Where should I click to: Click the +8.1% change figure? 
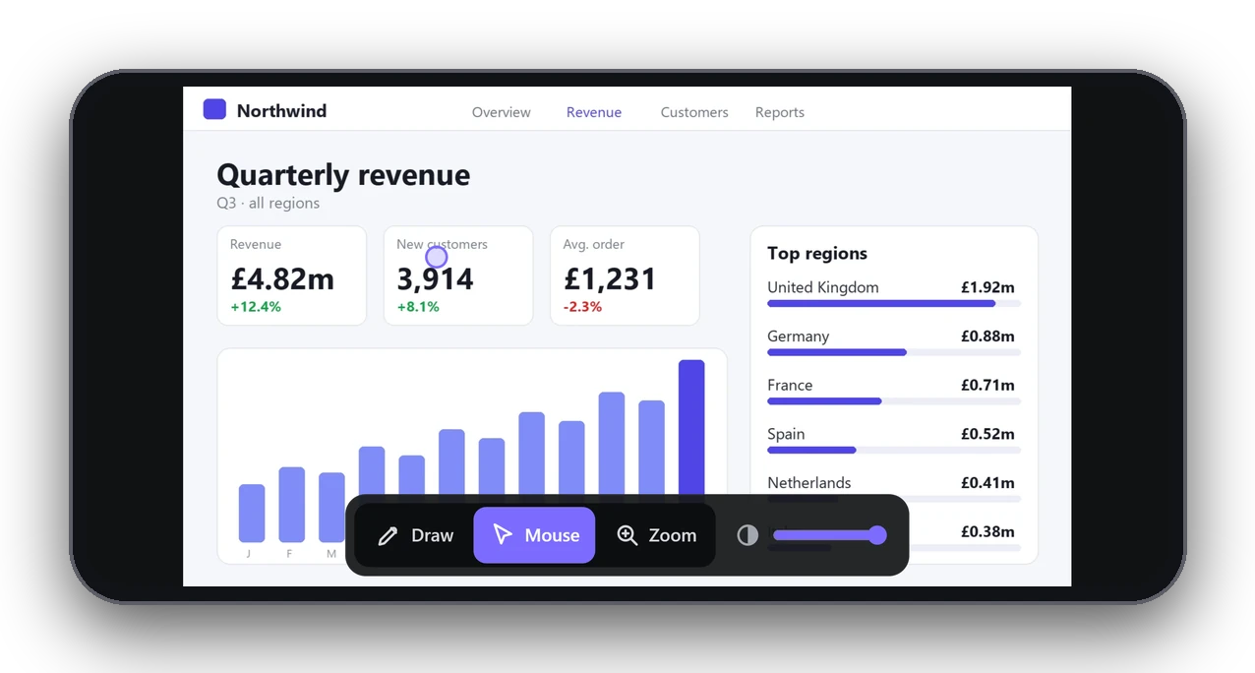click(x=418, y=307)
